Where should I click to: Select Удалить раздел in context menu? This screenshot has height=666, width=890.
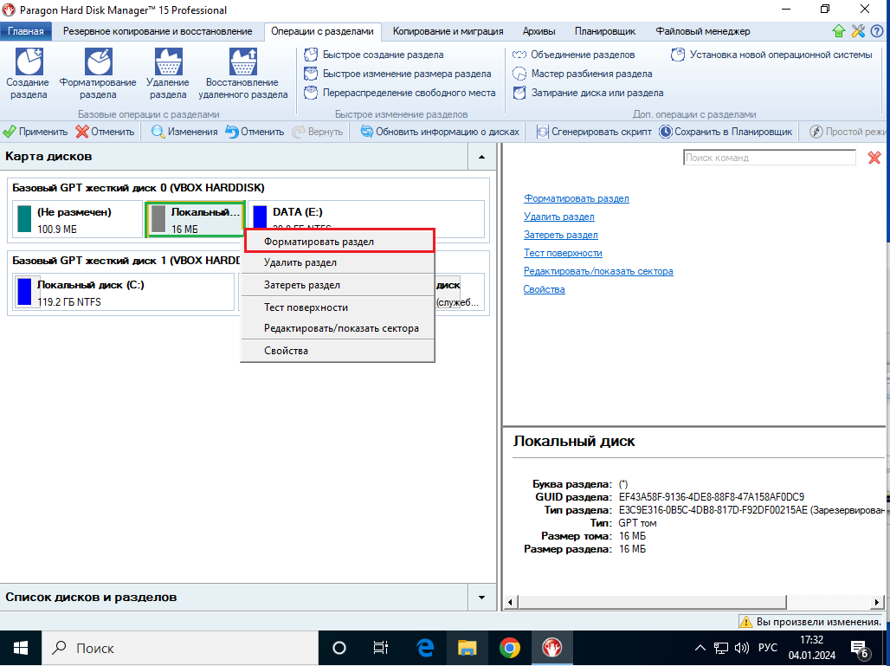(338, 262)
